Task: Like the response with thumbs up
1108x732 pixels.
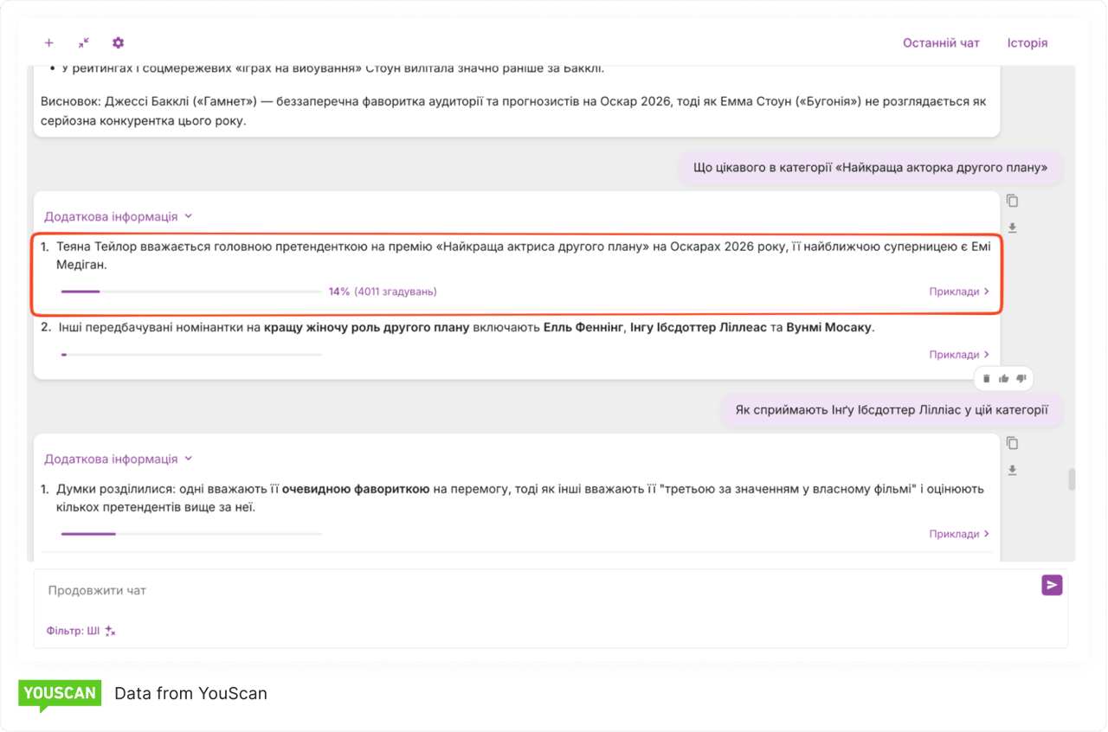Action: tap(1003, 379)
